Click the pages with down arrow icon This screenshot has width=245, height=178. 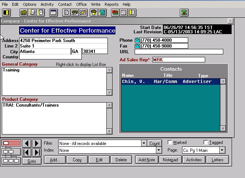(x=41, y=13)
